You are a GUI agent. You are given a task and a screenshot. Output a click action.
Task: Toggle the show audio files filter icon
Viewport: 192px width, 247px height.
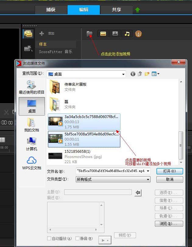(127, 34)
